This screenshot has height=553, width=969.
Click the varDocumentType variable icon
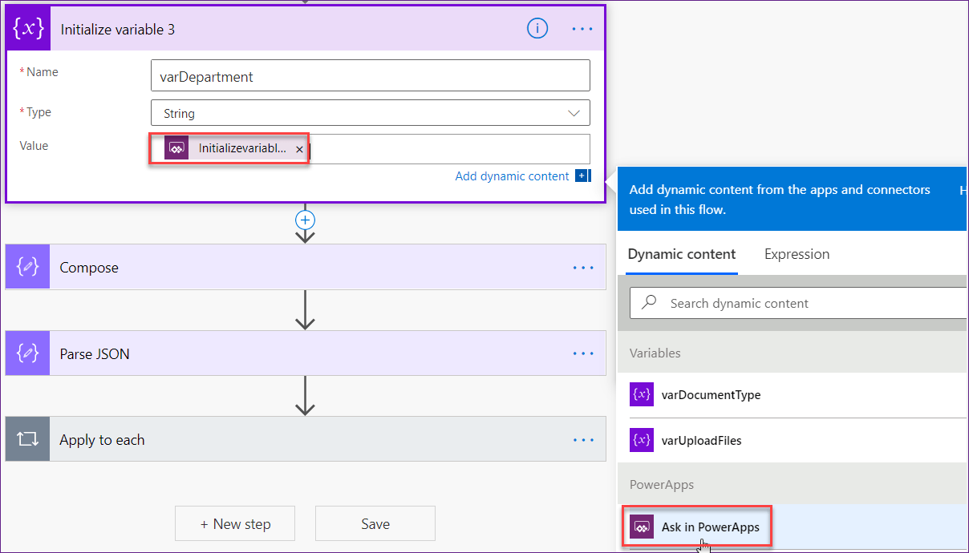[641, 394]
